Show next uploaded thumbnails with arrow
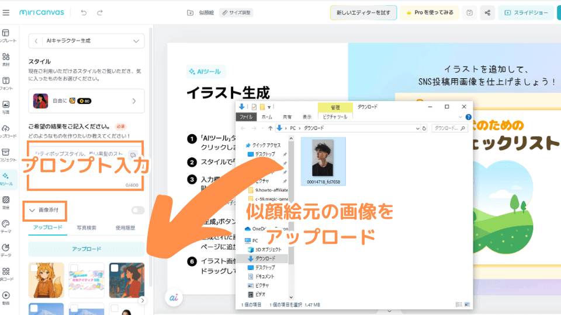Screen dimensions: 561x315 pyautogui.click(x=143, y=300)
